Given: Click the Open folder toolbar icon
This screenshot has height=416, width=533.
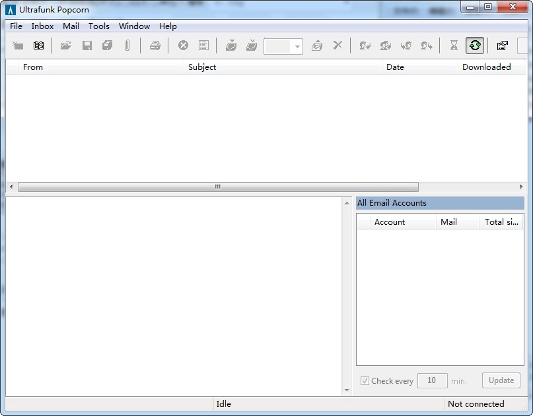Looking at the screenshot, I should click(x=66, y=45).
